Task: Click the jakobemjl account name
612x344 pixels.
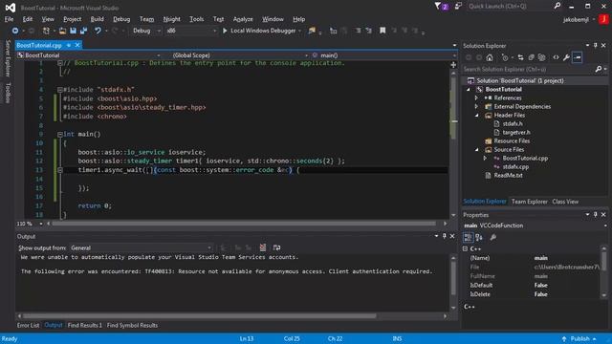Action: pos(576,19)
